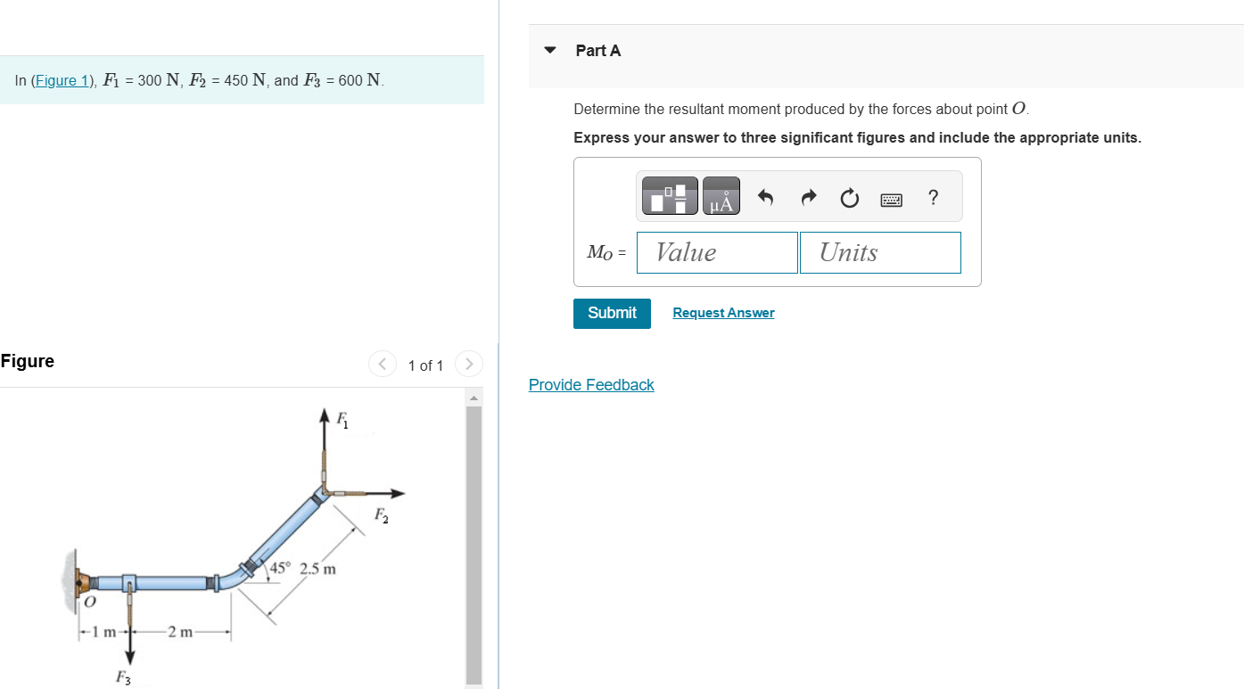Collapse the Part A section
The width and height of the screenshot is (1244, 689).
549,51
